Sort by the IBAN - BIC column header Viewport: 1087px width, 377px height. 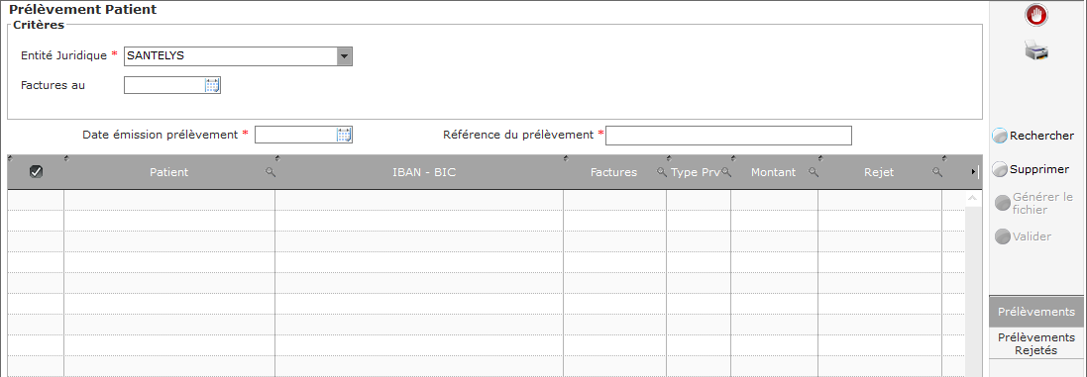424,172
